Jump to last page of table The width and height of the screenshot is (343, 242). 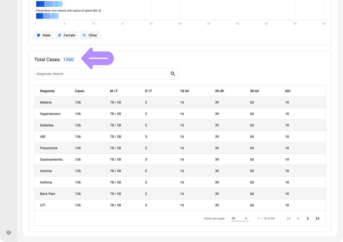click(318, 218)
